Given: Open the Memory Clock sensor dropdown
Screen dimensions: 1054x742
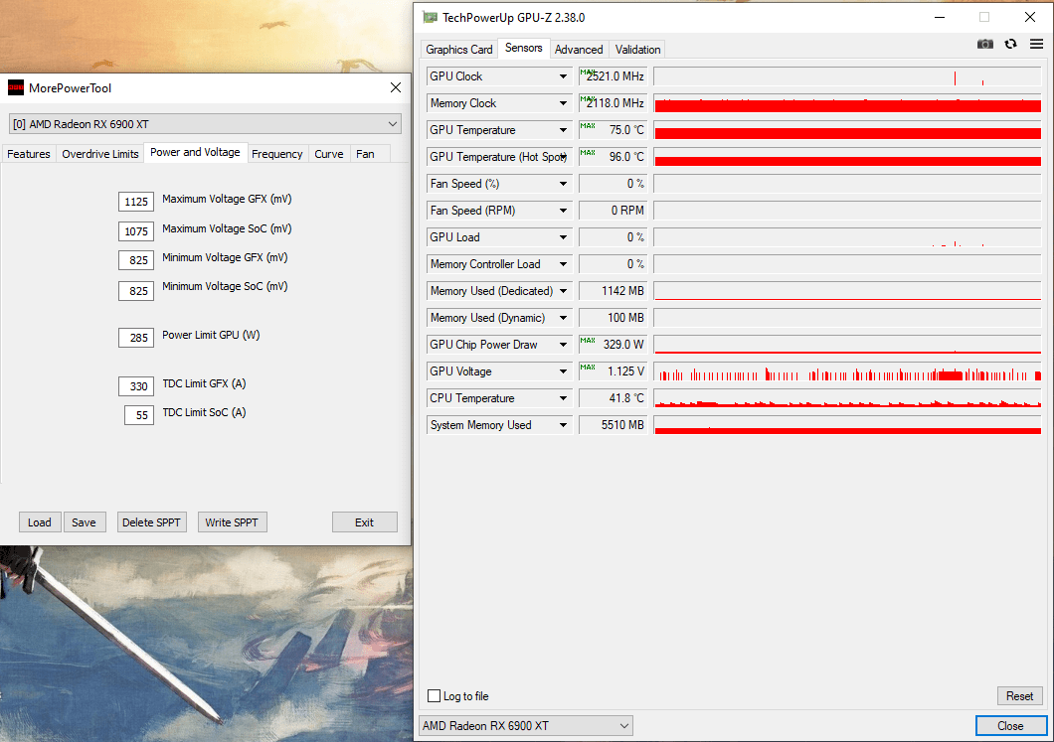Looking at the screenshot, I should tap(563, 103).
